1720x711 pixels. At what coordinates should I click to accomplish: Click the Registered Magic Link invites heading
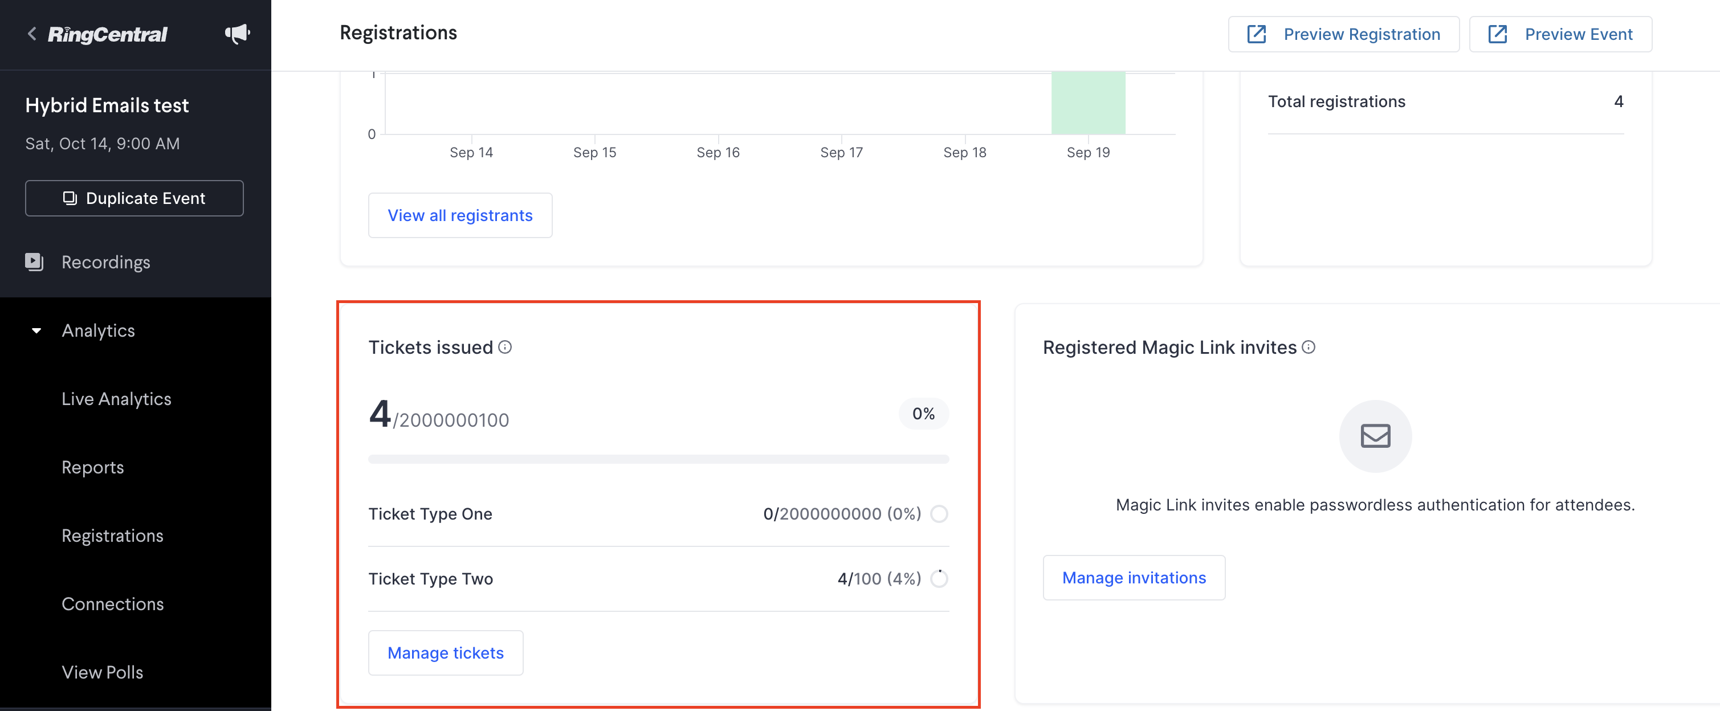point(1170,347)
